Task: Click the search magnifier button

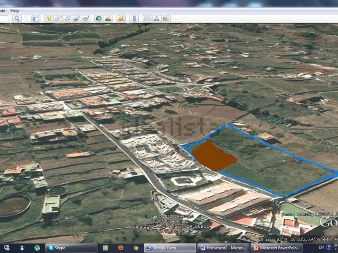Action: 16,18
